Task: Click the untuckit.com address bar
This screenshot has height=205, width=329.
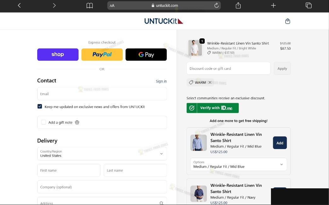Action: point(164,5)
